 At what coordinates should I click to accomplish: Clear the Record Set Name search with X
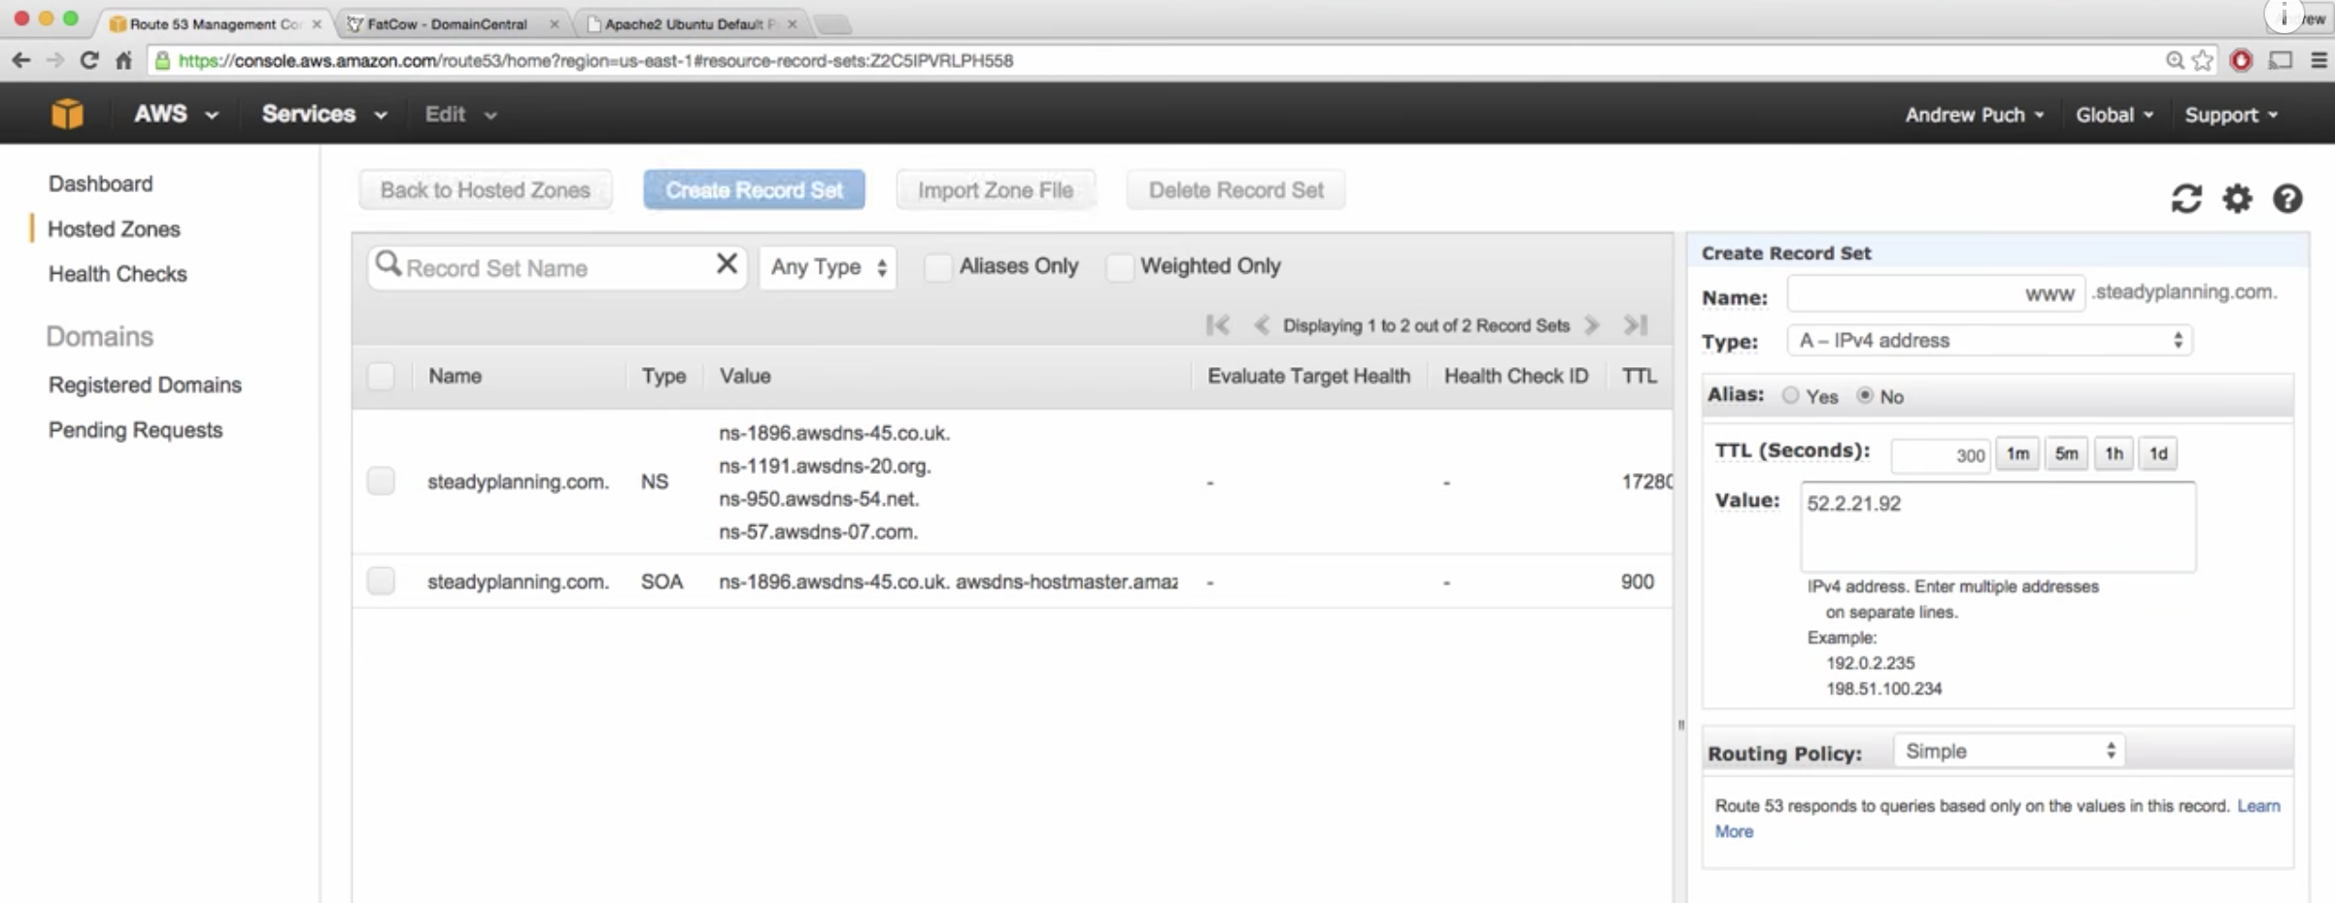pyautogui.click(x=727, y=264)
